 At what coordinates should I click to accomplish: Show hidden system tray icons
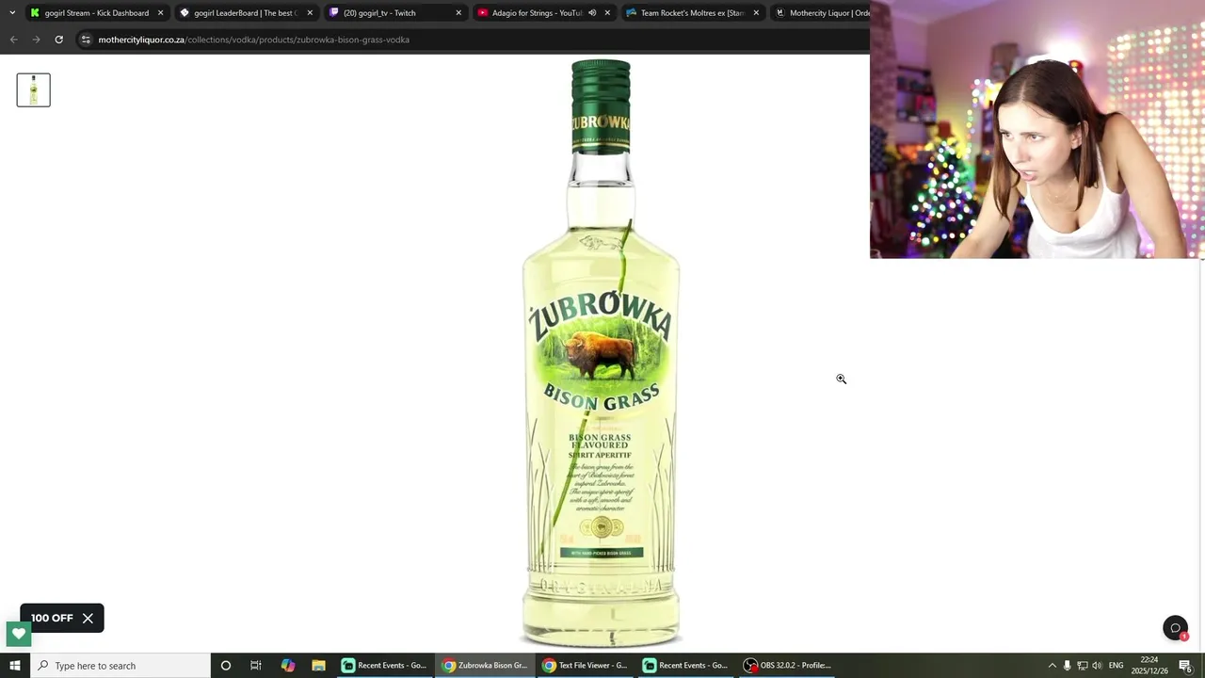coord(1052,666)
